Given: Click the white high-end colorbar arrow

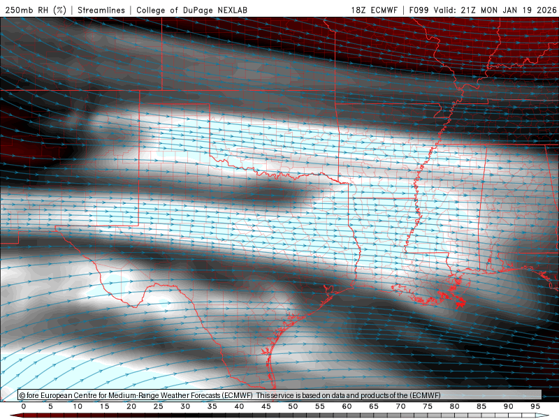Looking at the screenshot, I should pos(543,416).
